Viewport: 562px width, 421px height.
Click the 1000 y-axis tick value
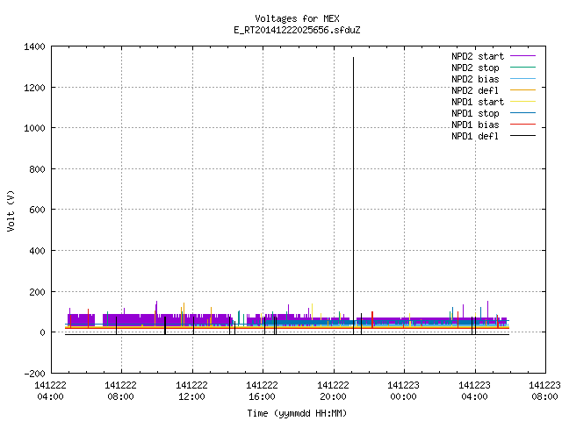(x=34, y=128)
